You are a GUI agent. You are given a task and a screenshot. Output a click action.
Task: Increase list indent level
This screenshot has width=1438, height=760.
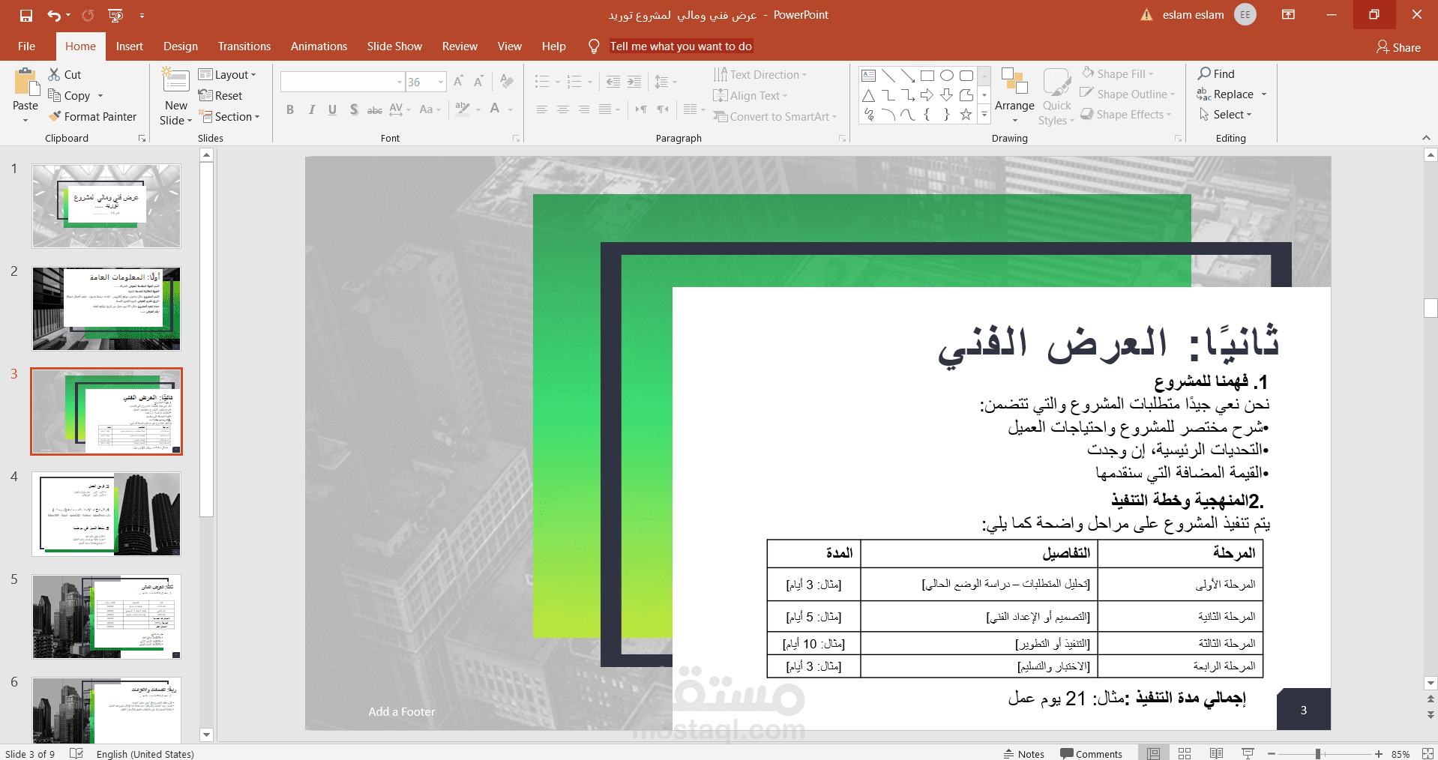634,82
